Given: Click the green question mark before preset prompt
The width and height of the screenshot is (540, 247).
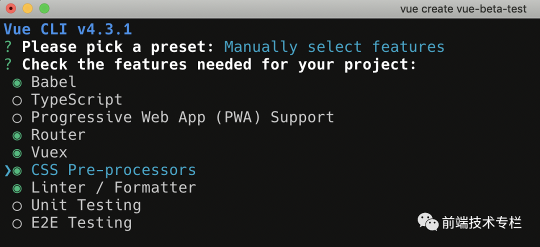Looking at the screenshot, I should coord(8,47).
